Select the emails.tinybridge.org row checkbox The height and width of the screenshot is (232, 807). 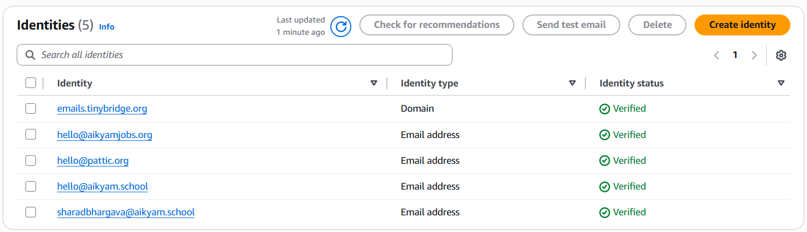(31, 108)
